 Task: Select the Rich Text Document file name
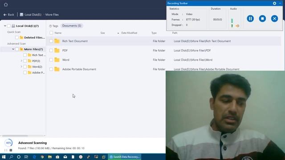click(75, 41)
